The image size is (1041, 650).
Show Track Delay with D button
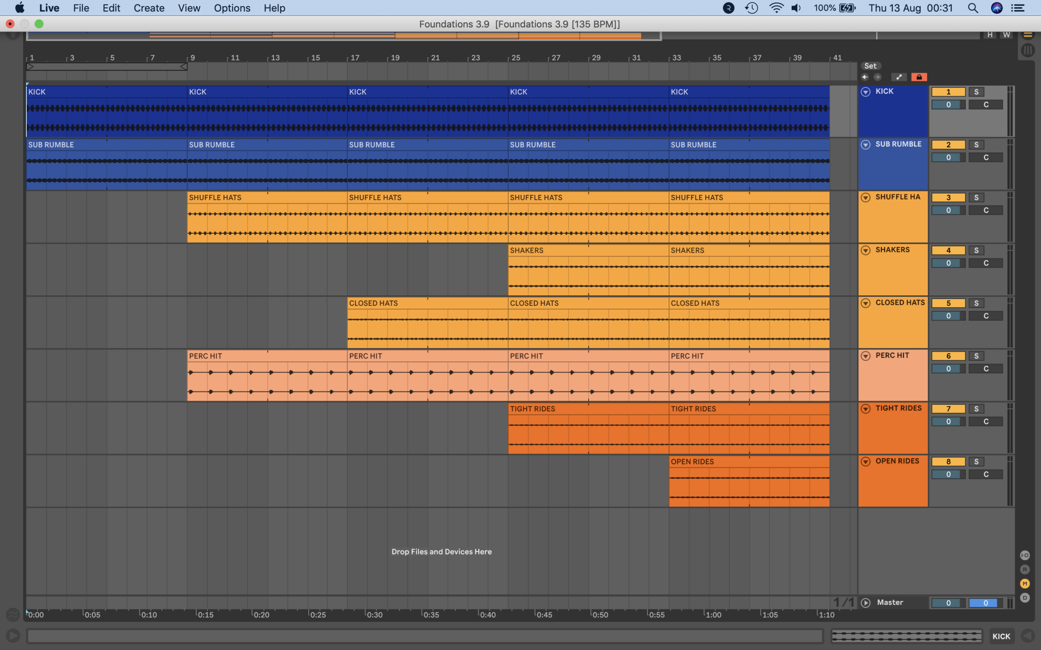pos(1025,598)
